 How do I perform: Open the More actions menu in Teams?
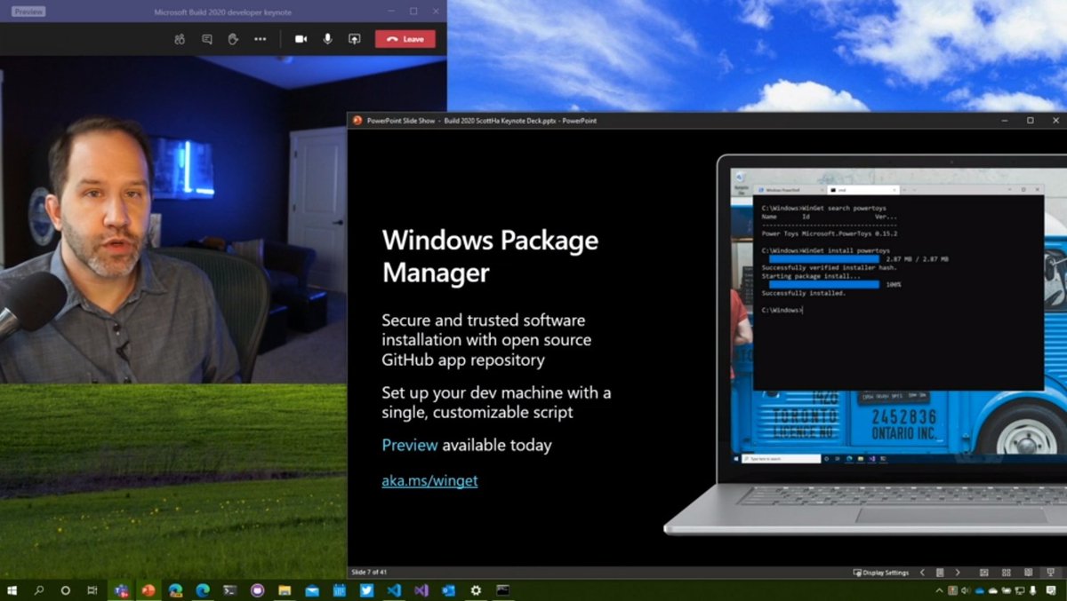261,39
